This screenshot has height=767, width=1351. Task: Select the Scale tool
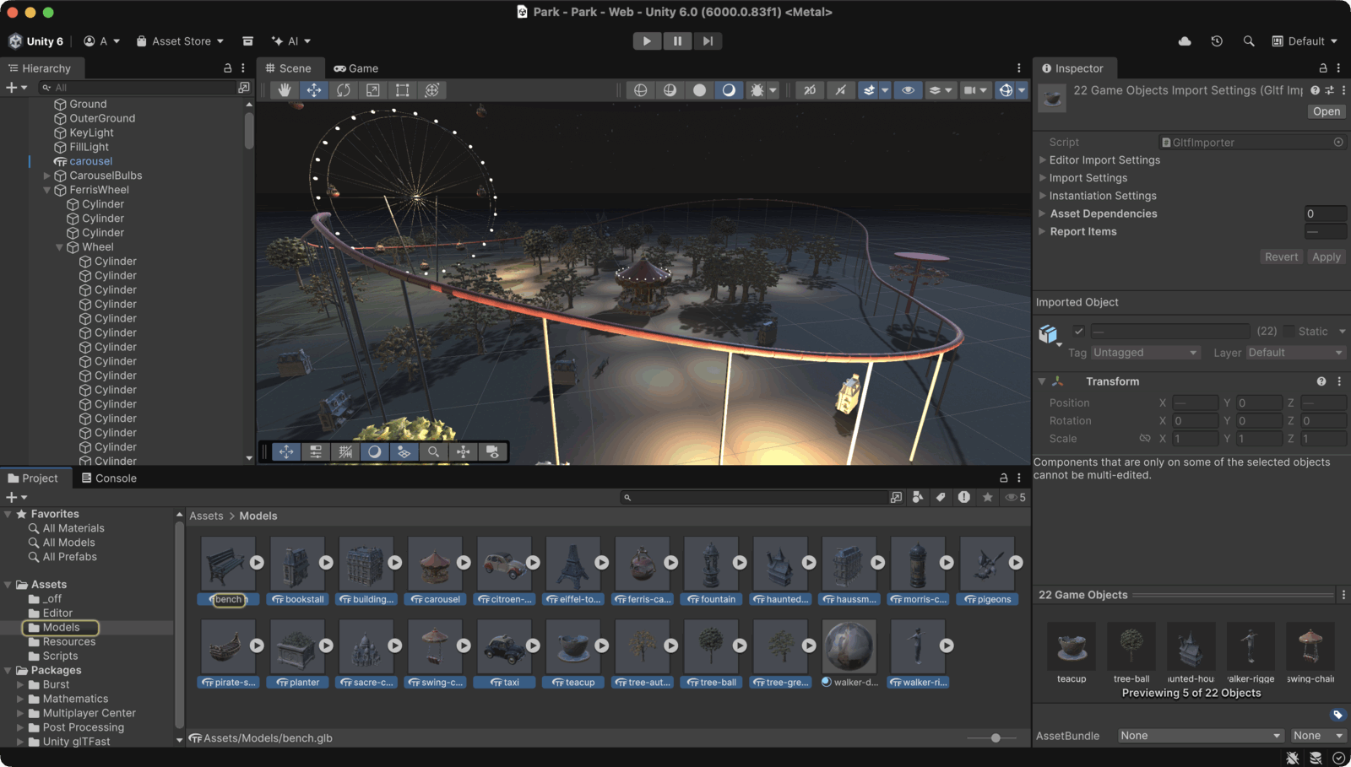[373, 90]
